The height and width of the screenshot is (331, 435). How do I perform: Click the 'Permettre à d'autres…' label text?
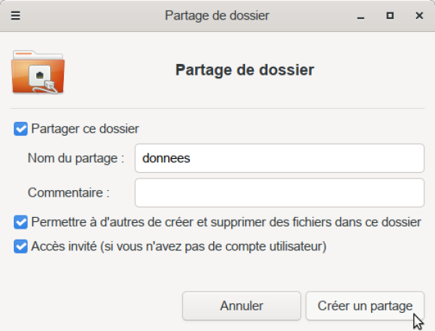tap(226, 221)
